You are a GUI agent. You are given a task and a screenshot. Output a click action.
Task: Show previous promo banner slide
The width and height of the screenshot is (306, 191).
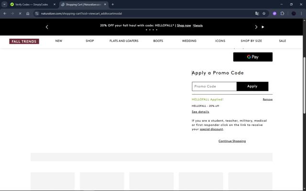[47, 27]
